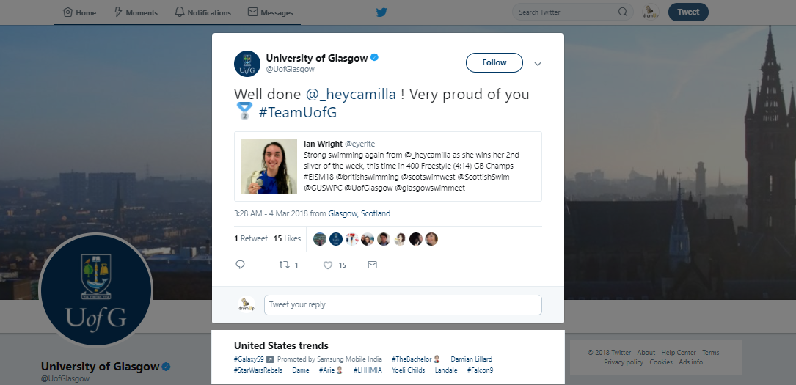This screenshot has width=796, height=385.
Task: Click the blue verified badge in tweet header
Action: [375, 58]
